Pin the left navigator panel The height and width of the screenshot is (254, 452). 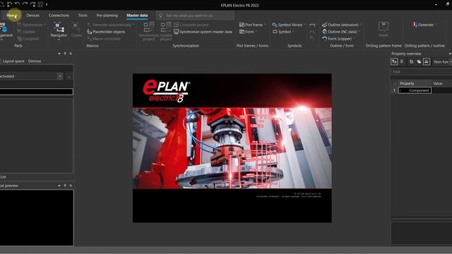[65, 54]
